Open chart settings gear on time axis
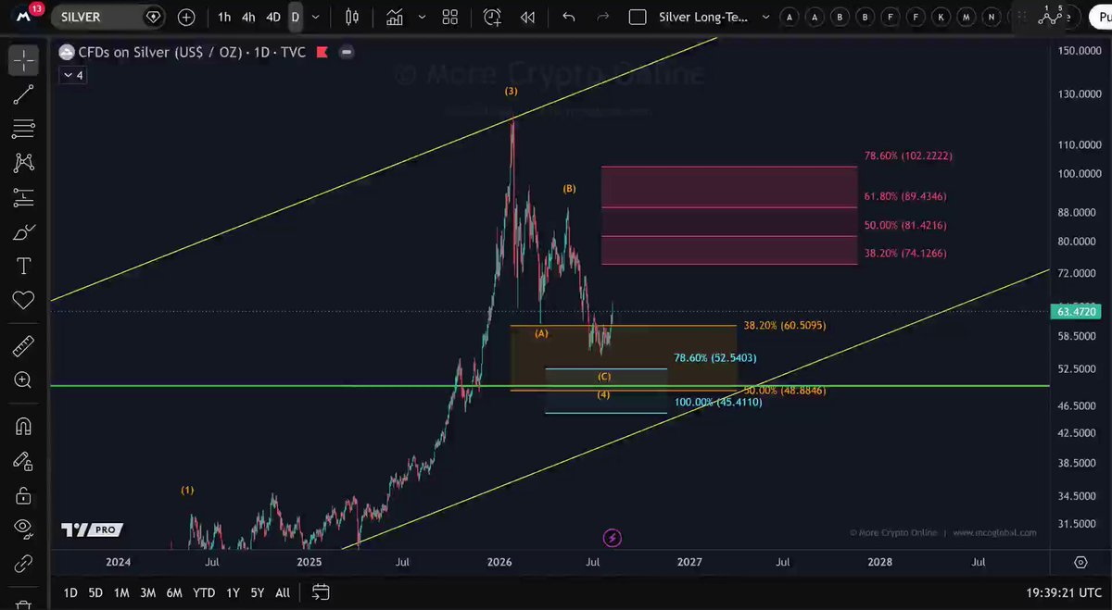Screen dimensions: 1112x610 [1080, 562]
